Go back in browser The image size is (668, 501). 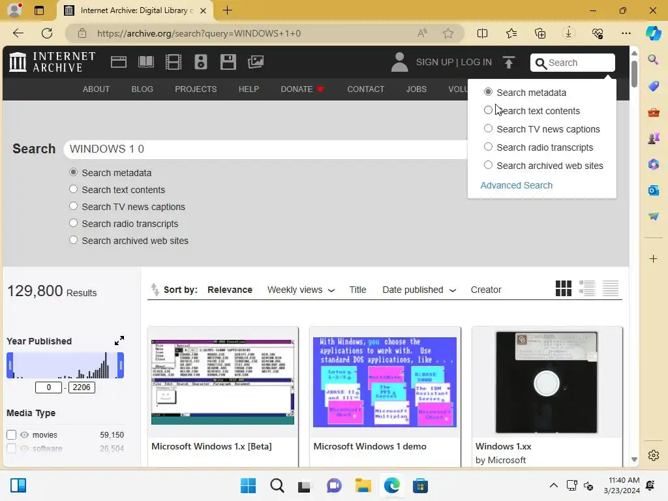(18, 33)
